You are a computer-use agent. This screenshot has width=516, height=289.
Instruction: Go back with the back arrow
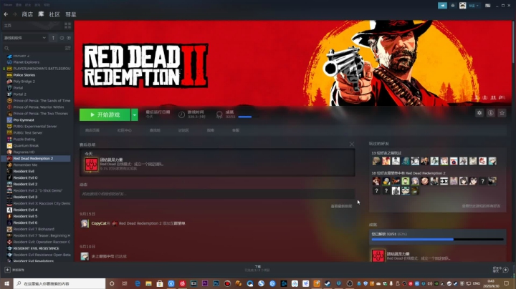click(x=6, y=14)
